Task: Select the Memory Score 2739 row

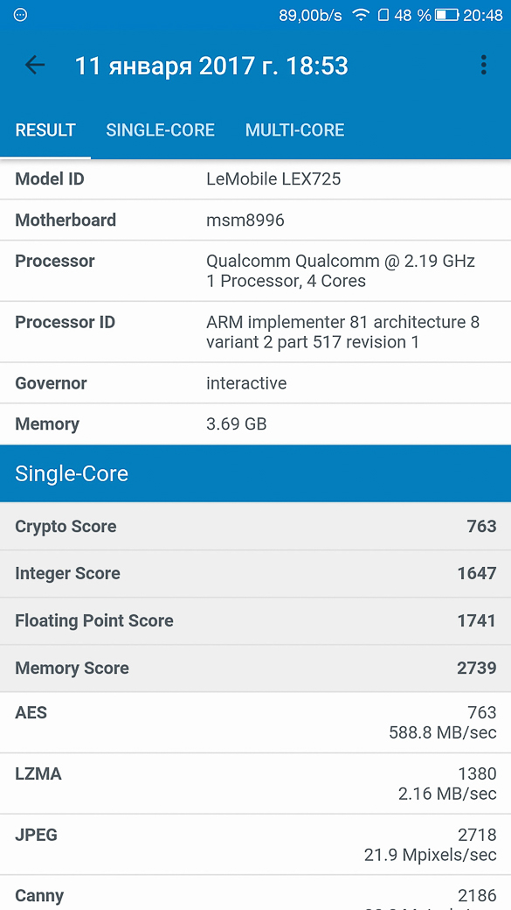Action: [255, 668]
